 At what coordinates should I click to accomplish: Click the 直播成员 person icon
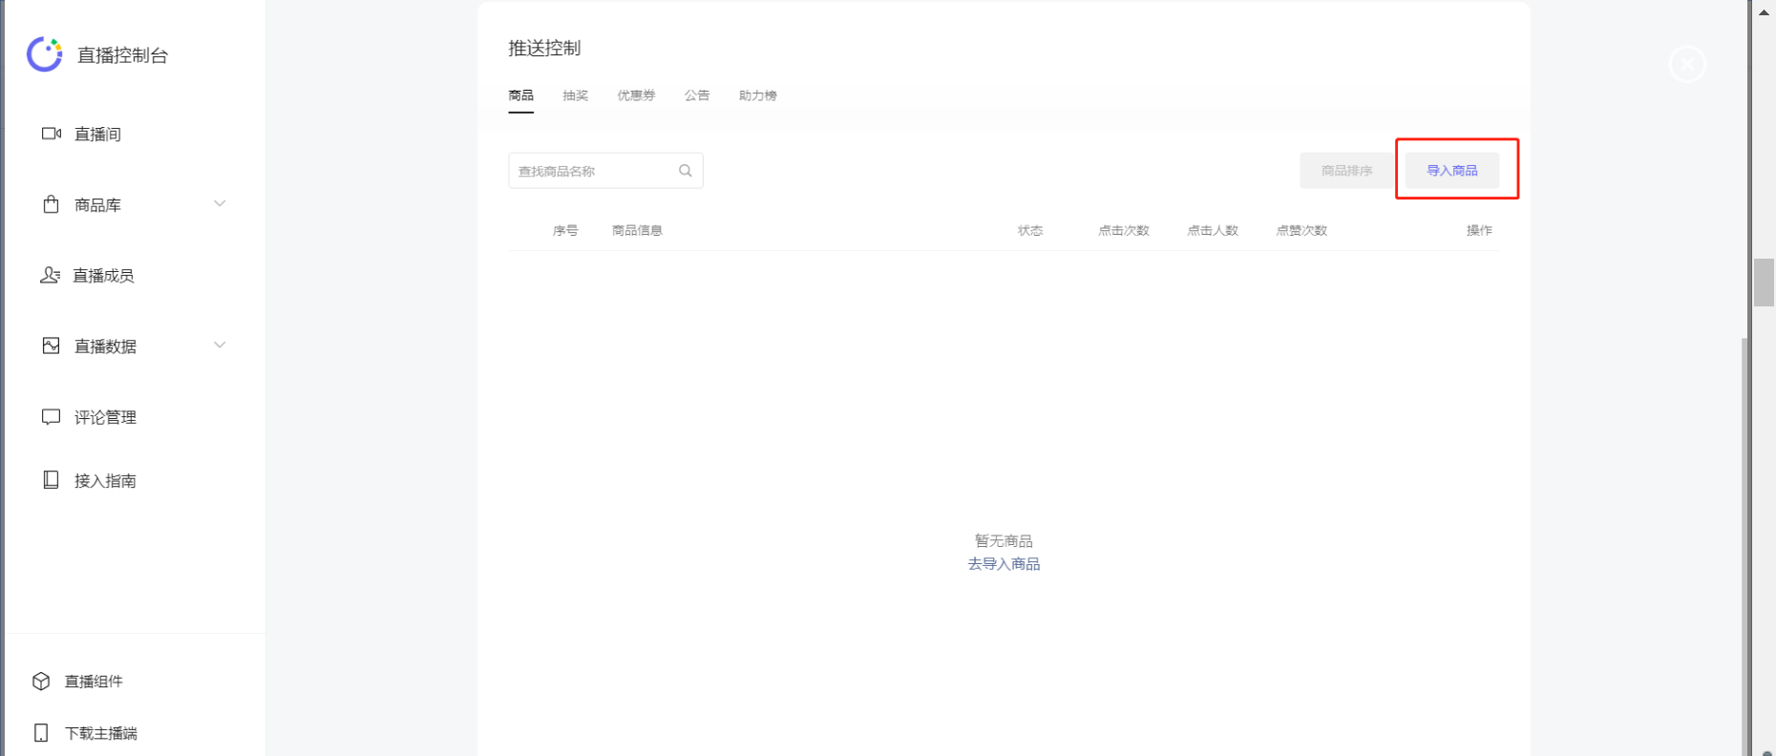tap(50, 275)
